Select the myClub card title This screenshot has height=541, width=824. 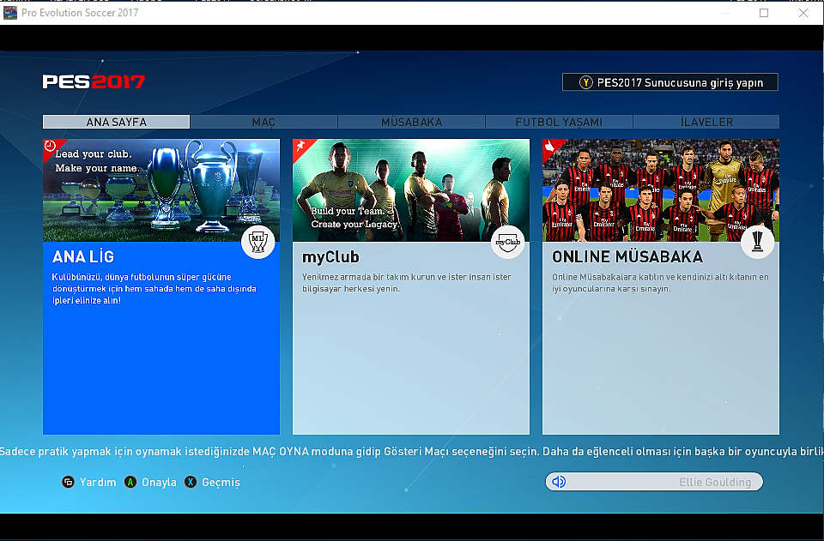(x=330, y=257)
